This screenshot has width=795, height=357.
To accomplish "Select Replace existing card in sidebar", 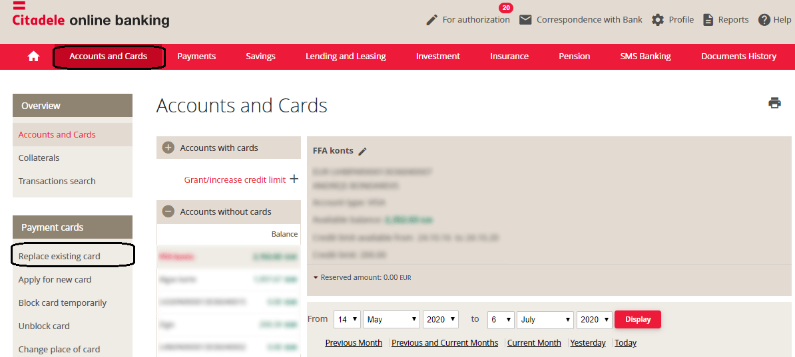I will (59, 257).
